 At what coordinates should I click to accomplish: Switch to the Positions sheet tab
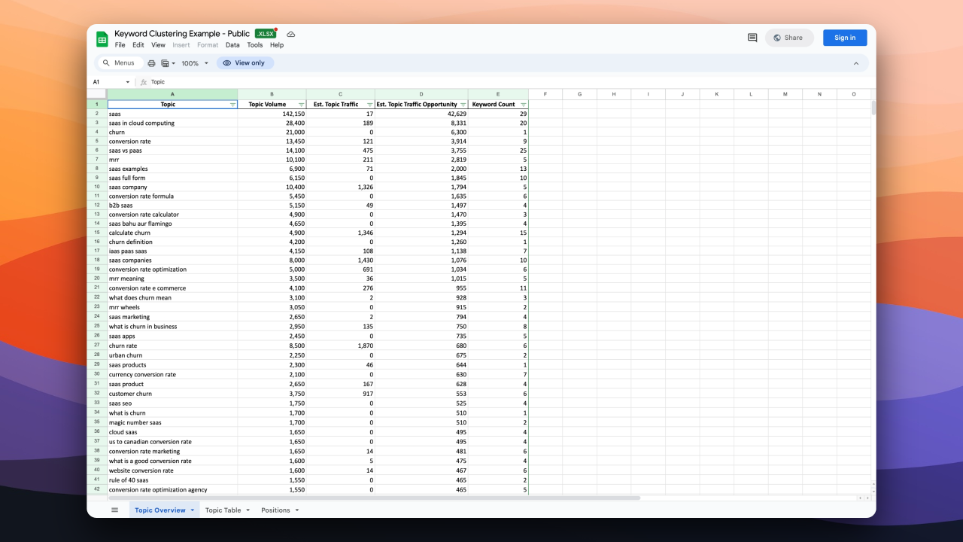point(275,510)
